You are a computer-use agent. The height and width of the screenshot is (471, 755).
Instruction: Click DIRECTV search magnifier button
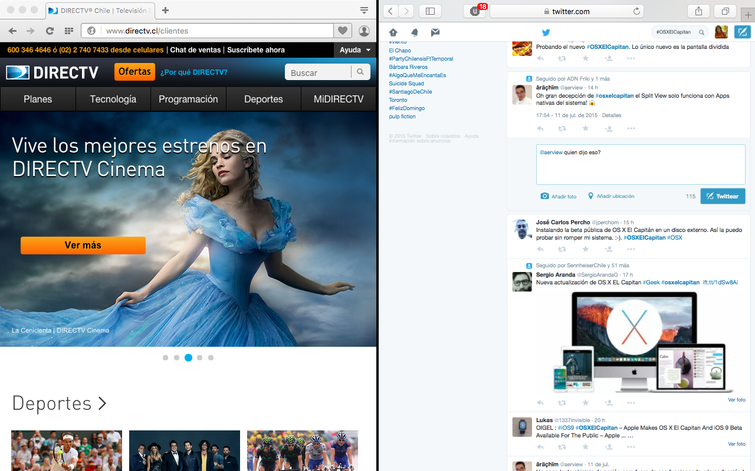tap(360, 72)
